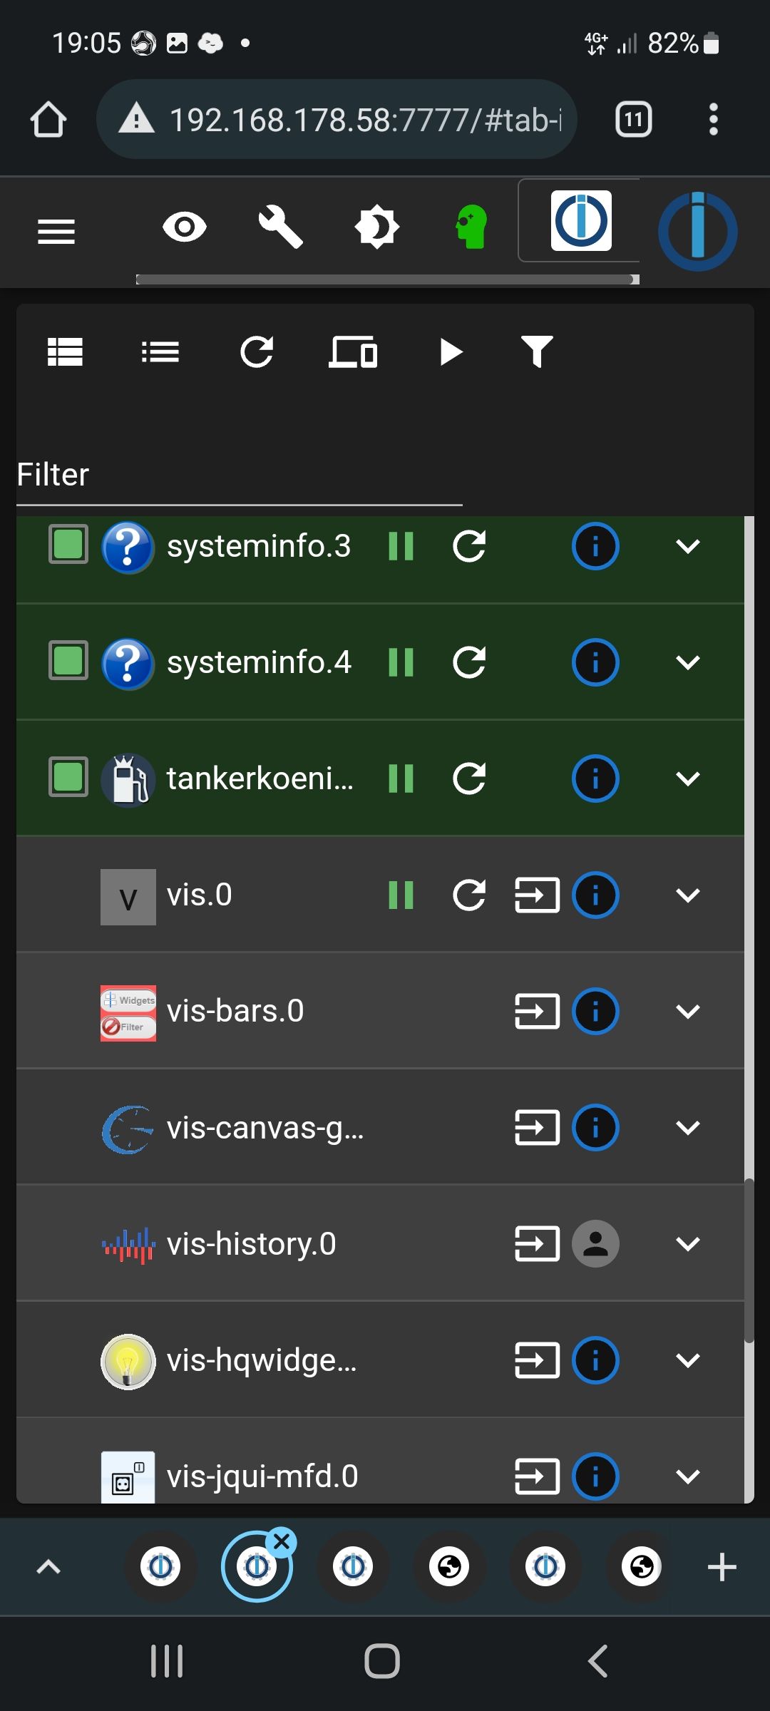This screenshot has width=770, height=1711.
Task: Click the green head expert mode icon
Action: (x=471, y=227)
